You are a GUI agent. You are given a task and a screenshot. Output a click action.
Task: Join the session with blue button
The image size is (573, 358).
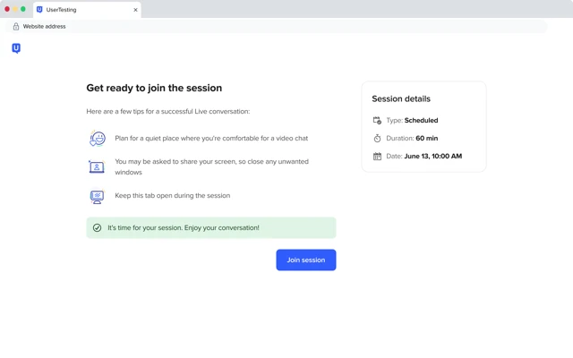click(306, 260)
